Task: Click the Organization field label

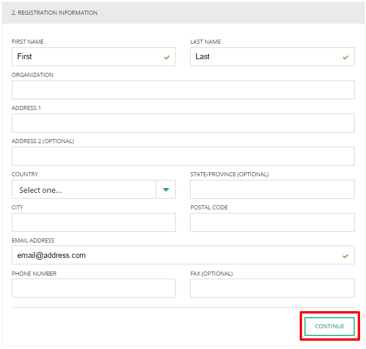Action: pos(33,75)
